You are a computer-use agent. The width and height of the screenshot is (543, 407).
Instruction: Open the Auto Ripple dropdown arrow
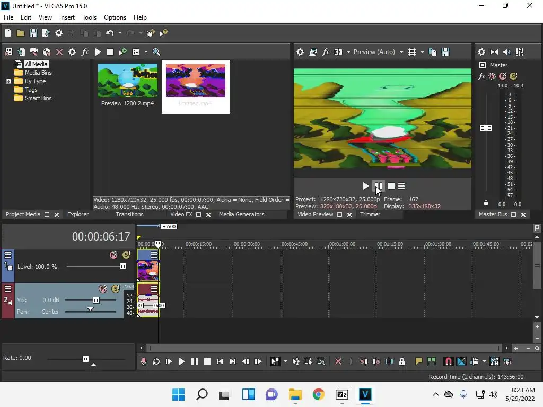484,361
